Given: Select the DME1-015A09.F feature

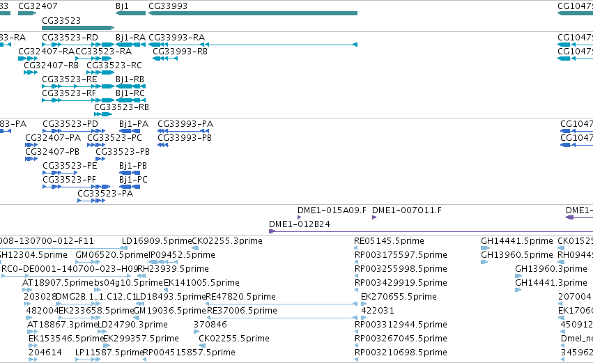Looking at the screenshot, I should point(300,217).
